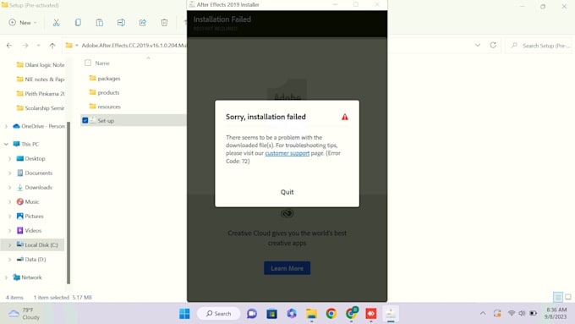The width and height of the screenshot is (575, 324).
Task: Open Google Chrome from the taskbar
Action: [x=331, y=314]
